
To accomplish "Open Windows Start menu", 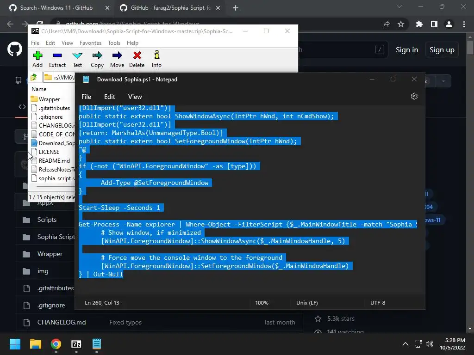I will pyautogui.click(x=15, y=344).
